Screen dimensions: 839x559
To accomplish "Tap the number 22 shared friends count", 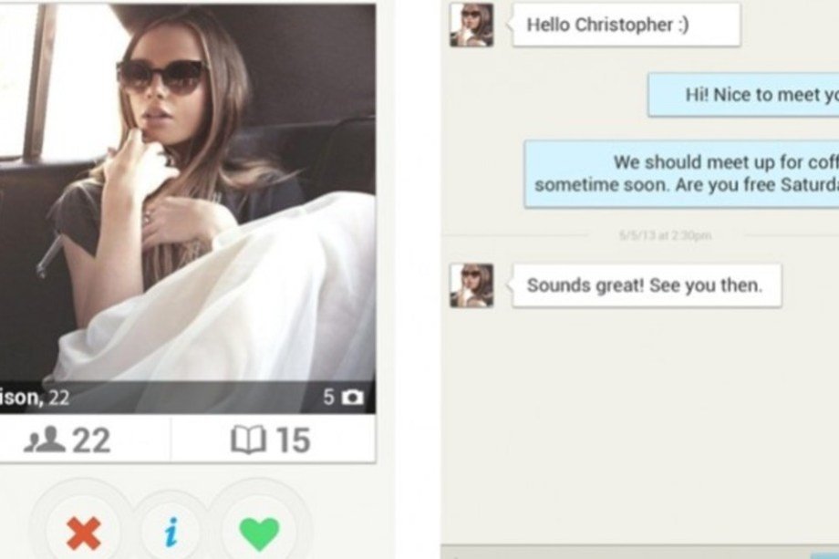I will point(91,440).
